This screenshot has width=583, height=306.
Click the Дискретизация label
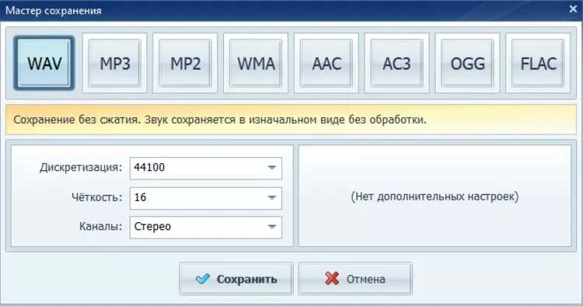tap(81, 168)
